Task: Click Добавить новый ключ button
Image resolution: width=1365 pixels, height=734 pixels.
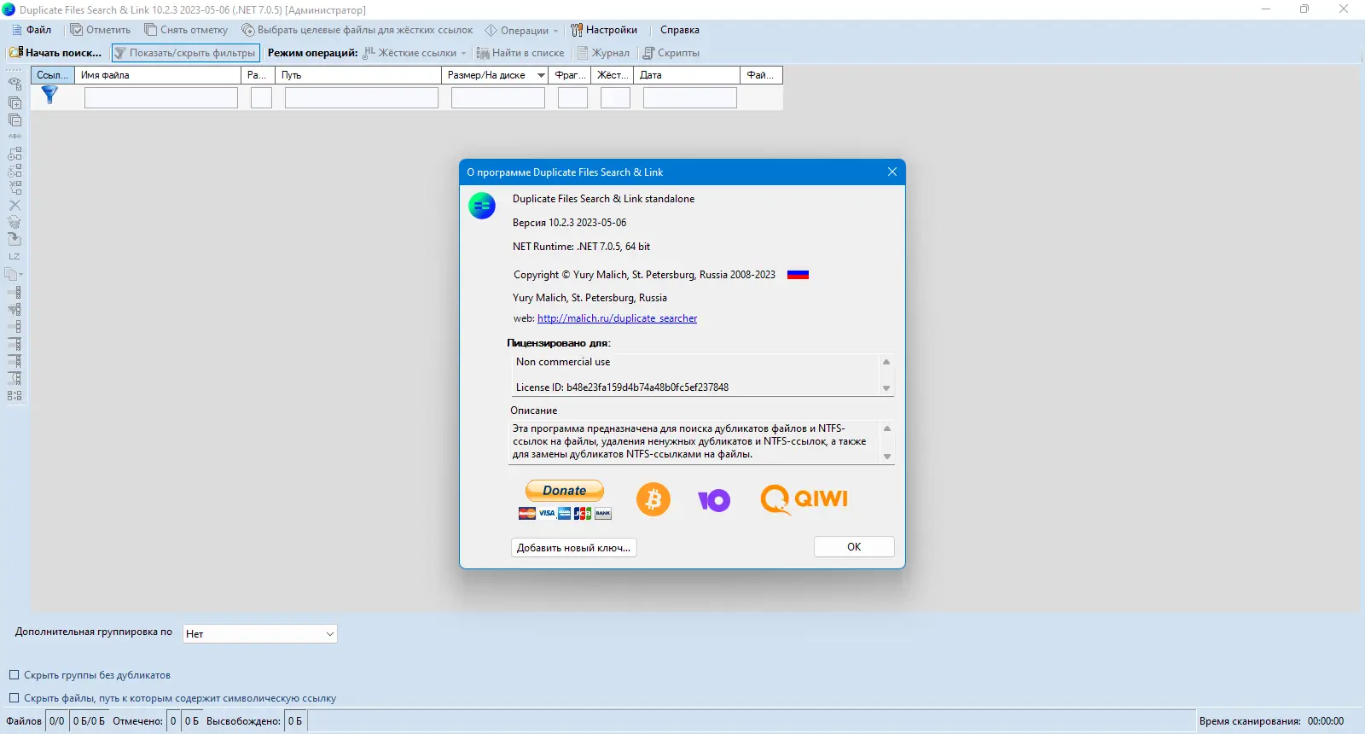Action: [574, 548]
